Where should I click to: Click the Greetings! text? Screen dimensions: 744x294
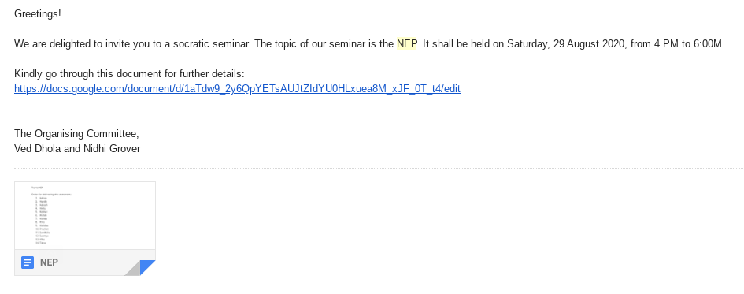(38, 13)
